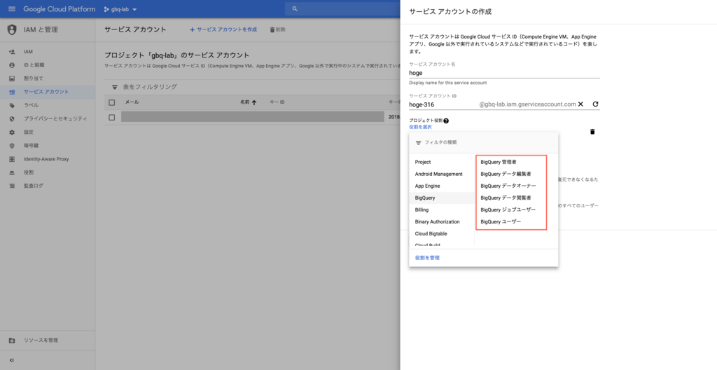Open 設定 in sidebar
Image resolution: width=717 pixels, height=370 pixels.
(x=48, y=132)
